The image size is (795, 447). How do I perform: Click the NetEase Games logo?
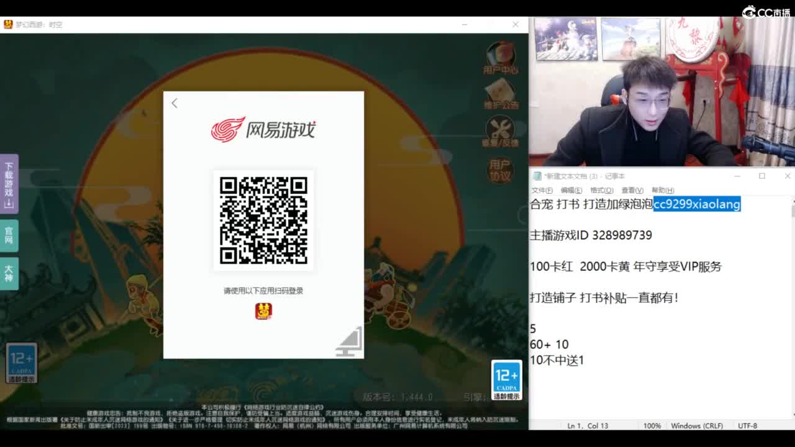click(x=263, y=129)
